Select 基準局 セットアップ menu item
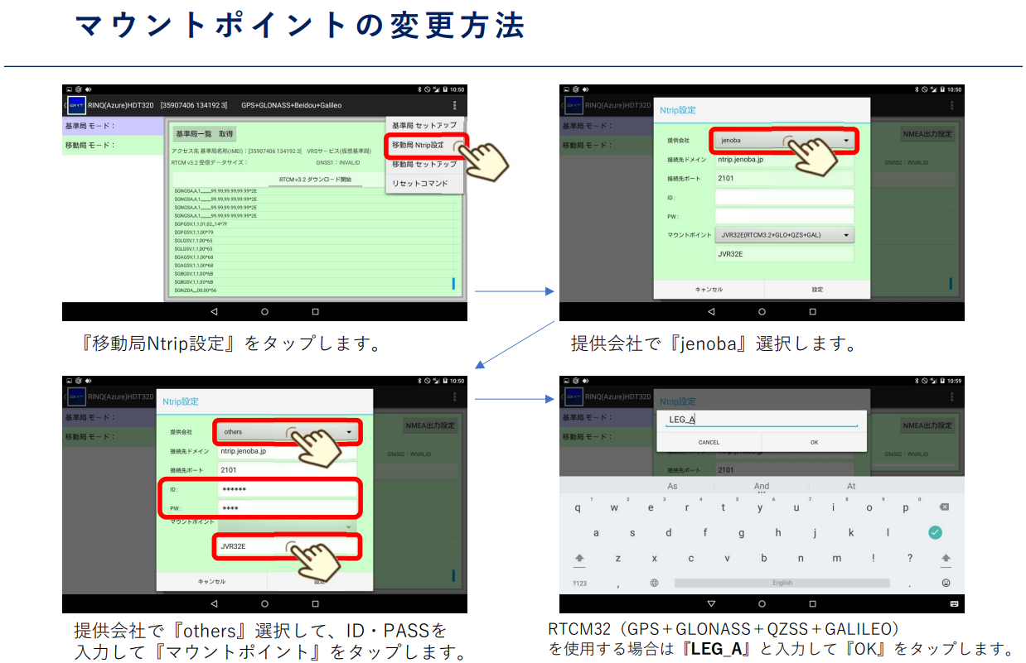Screen dimensions: 1026x663 click(x=423, y=125)
